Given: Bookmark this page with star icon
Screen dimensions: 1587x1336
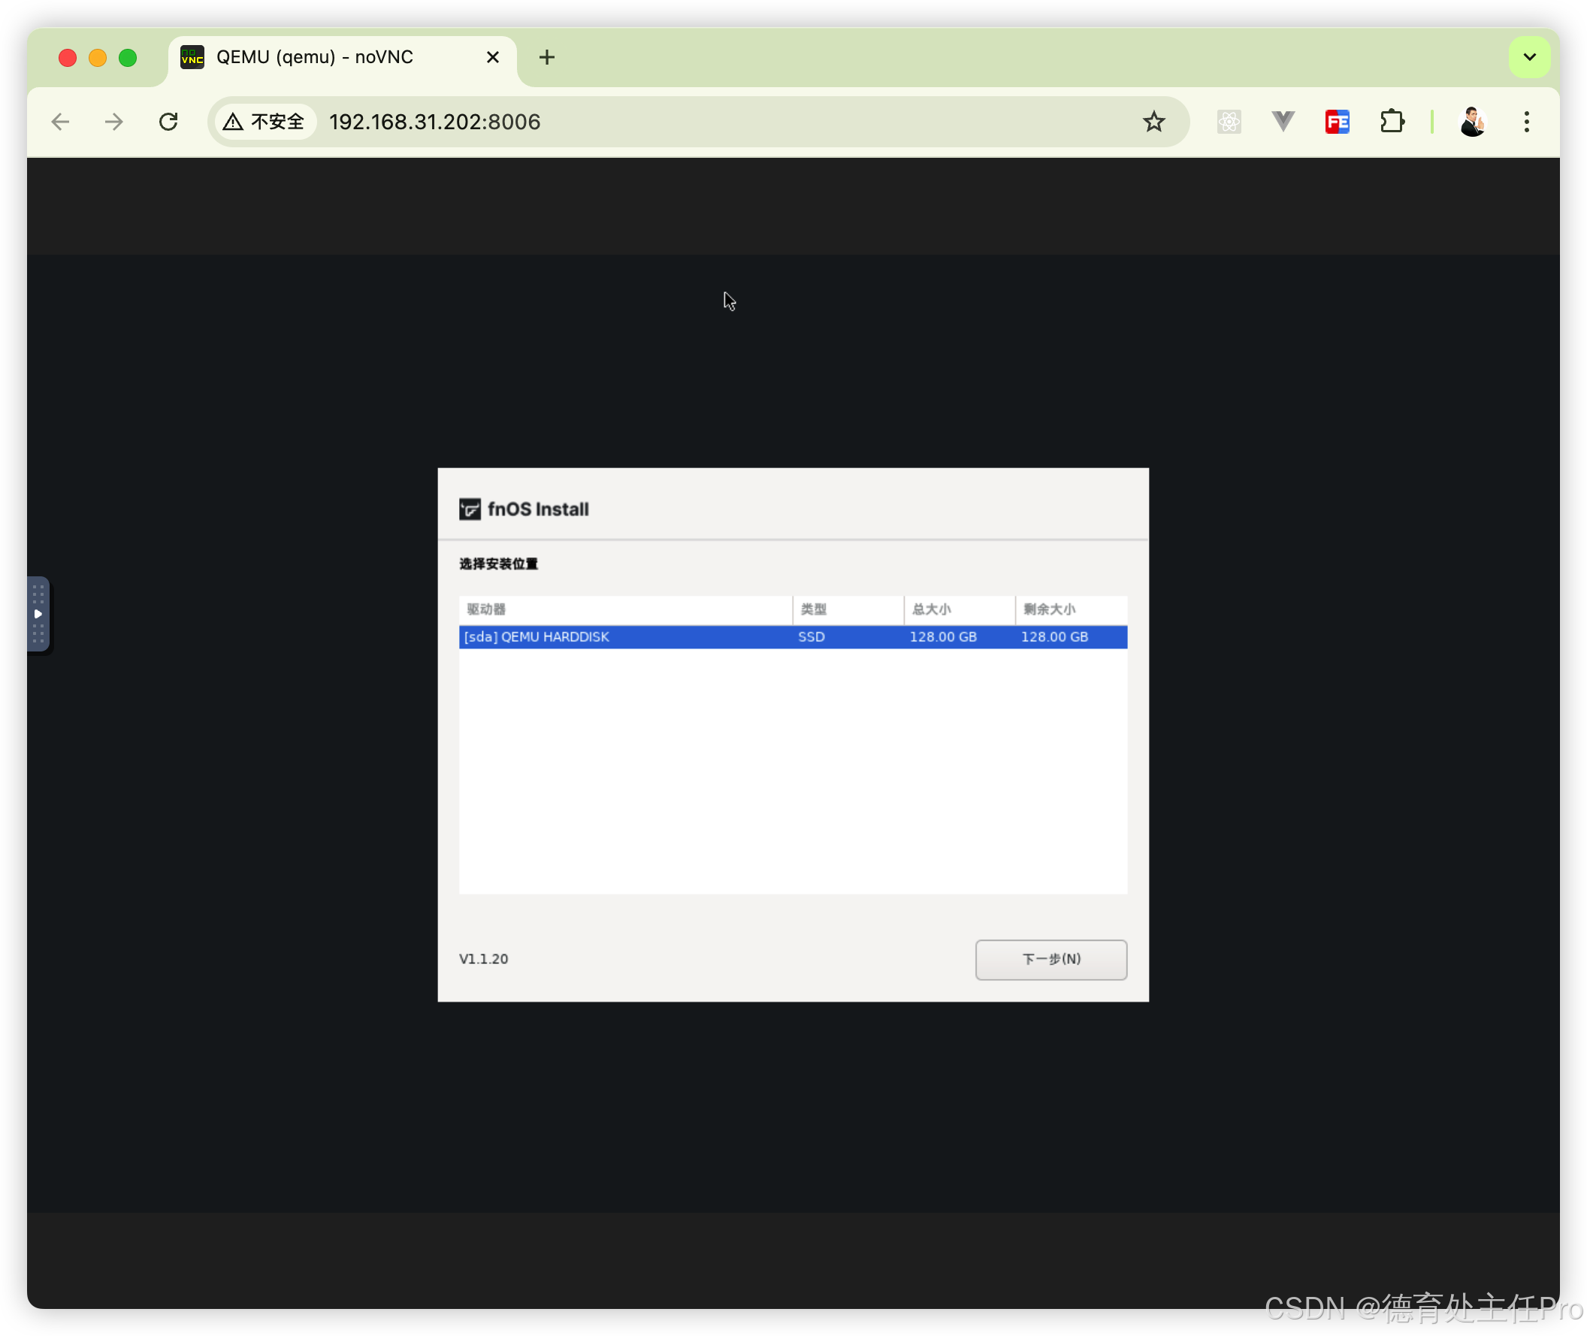Looking at the screenshot, I should (x=1153, y=122).
